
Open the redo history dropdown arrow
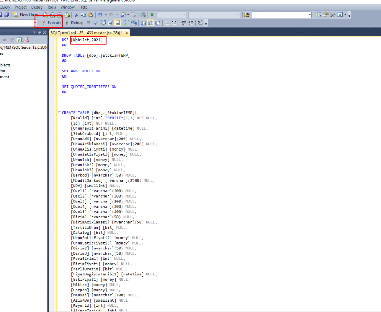(117, 15)
